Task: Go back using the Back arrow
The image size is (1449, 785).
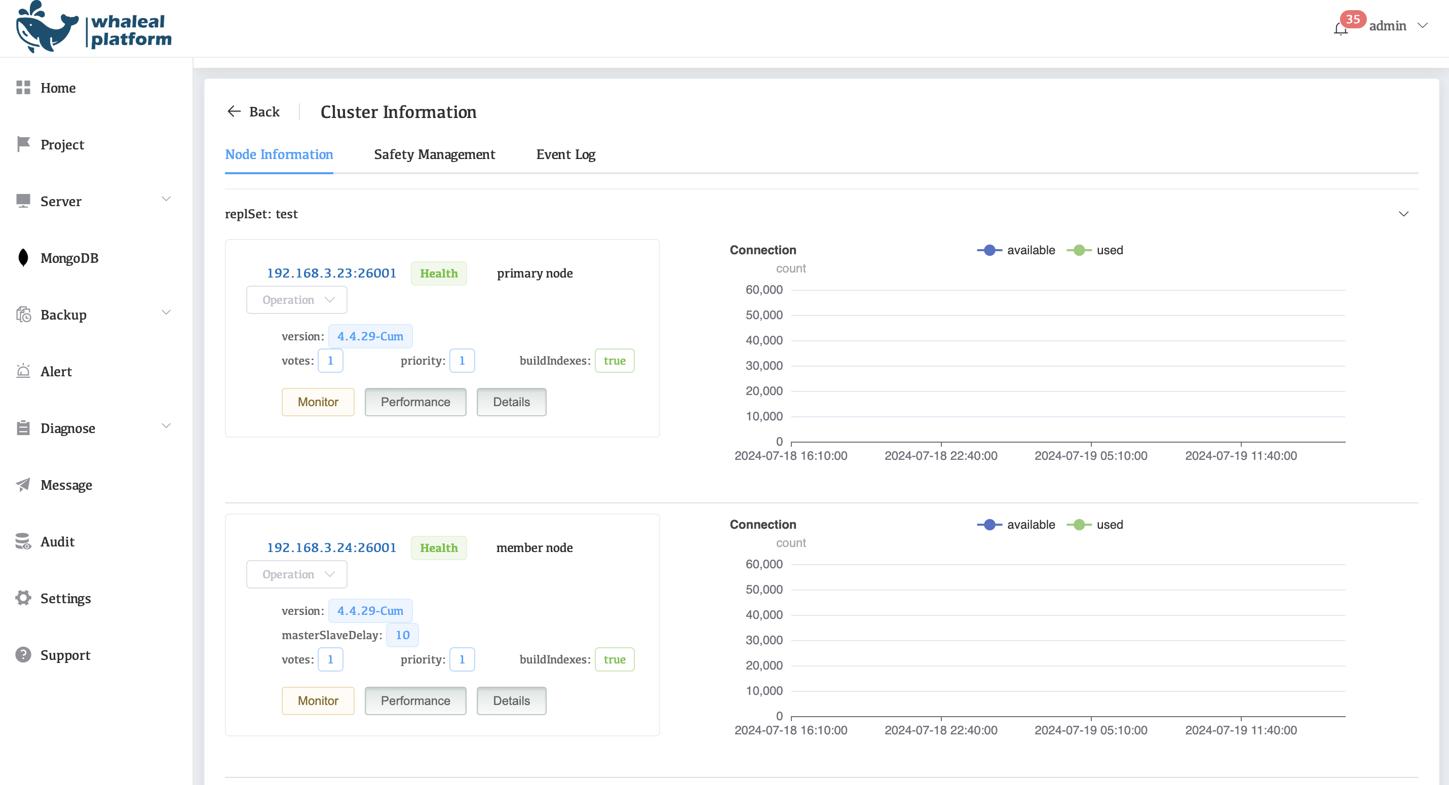Action: pyautogui.click(x=253, y=112)
